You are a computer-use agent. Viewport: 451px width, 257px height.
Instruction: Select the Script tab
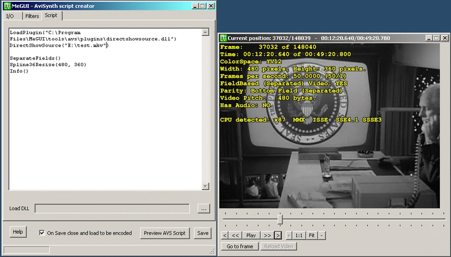51,15
